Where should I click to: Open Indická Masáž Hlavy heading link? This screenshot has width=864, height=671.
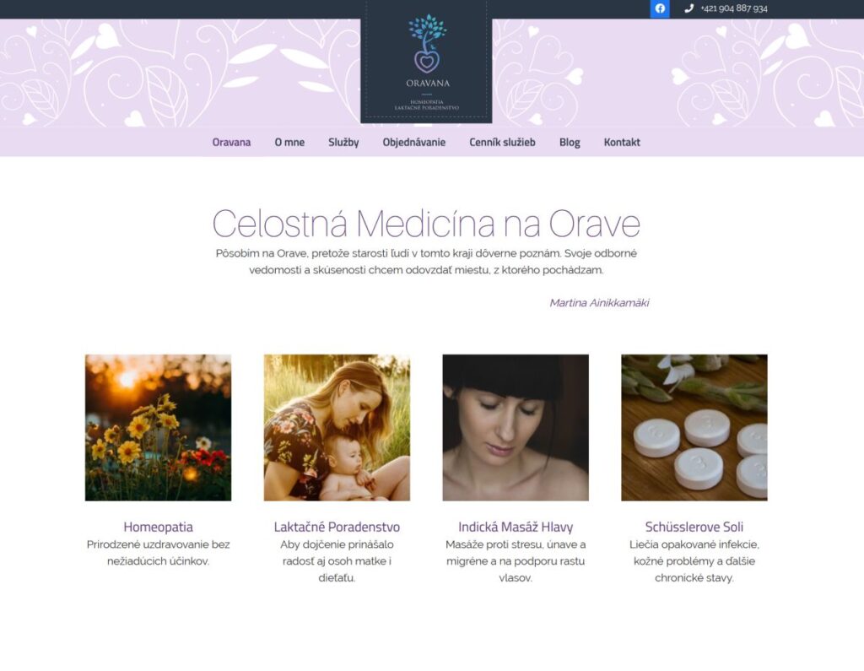click(x=516, y=527)
